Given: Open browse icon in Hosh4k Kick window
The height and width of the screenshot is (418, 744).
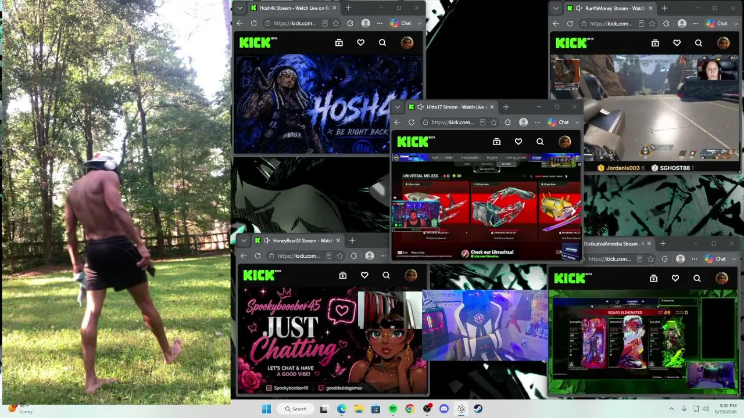Looking at the screenshot, I should (x=339, y=42).
